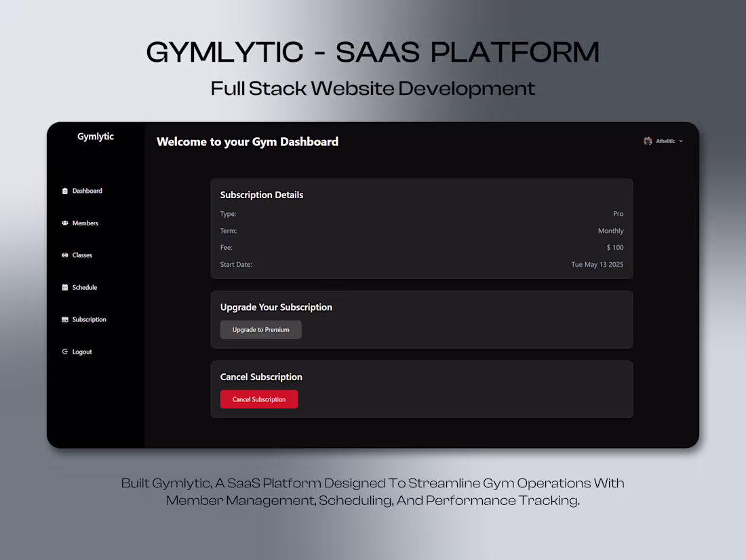Open the Schedule calendar icon
The width and height of the screenshot is (746, 560).
(64, 287)
